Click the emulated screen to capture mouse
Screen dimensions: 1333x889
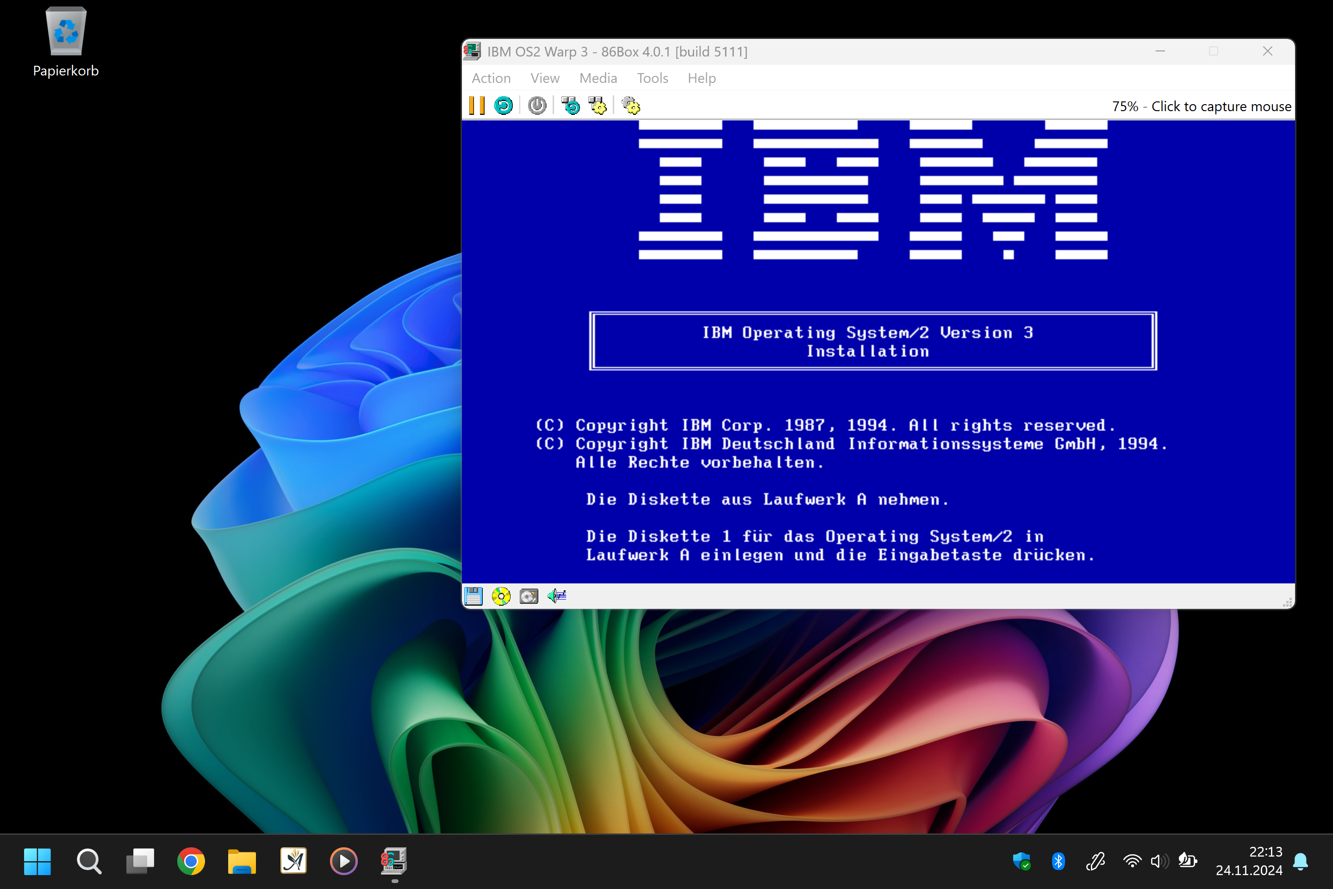[878, 351]
